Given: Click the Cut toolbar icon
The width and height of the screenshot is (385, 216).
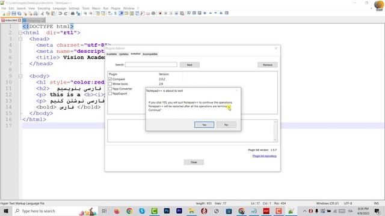Looking at the screenshot, I should 42,13.
